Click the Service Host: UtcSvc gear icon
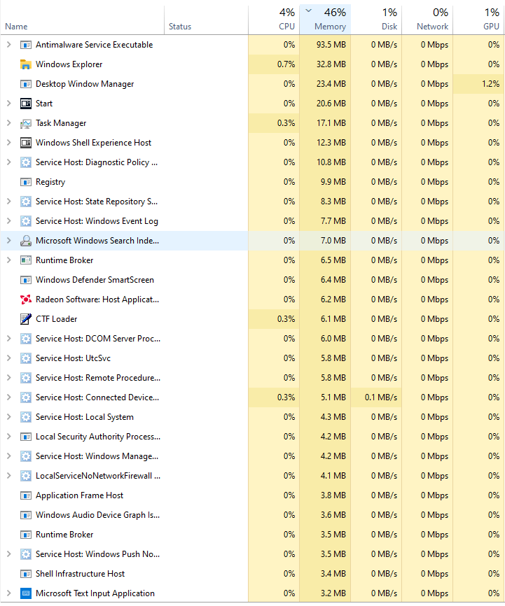This screenshot has width=505, height=606. coord(25,358)
